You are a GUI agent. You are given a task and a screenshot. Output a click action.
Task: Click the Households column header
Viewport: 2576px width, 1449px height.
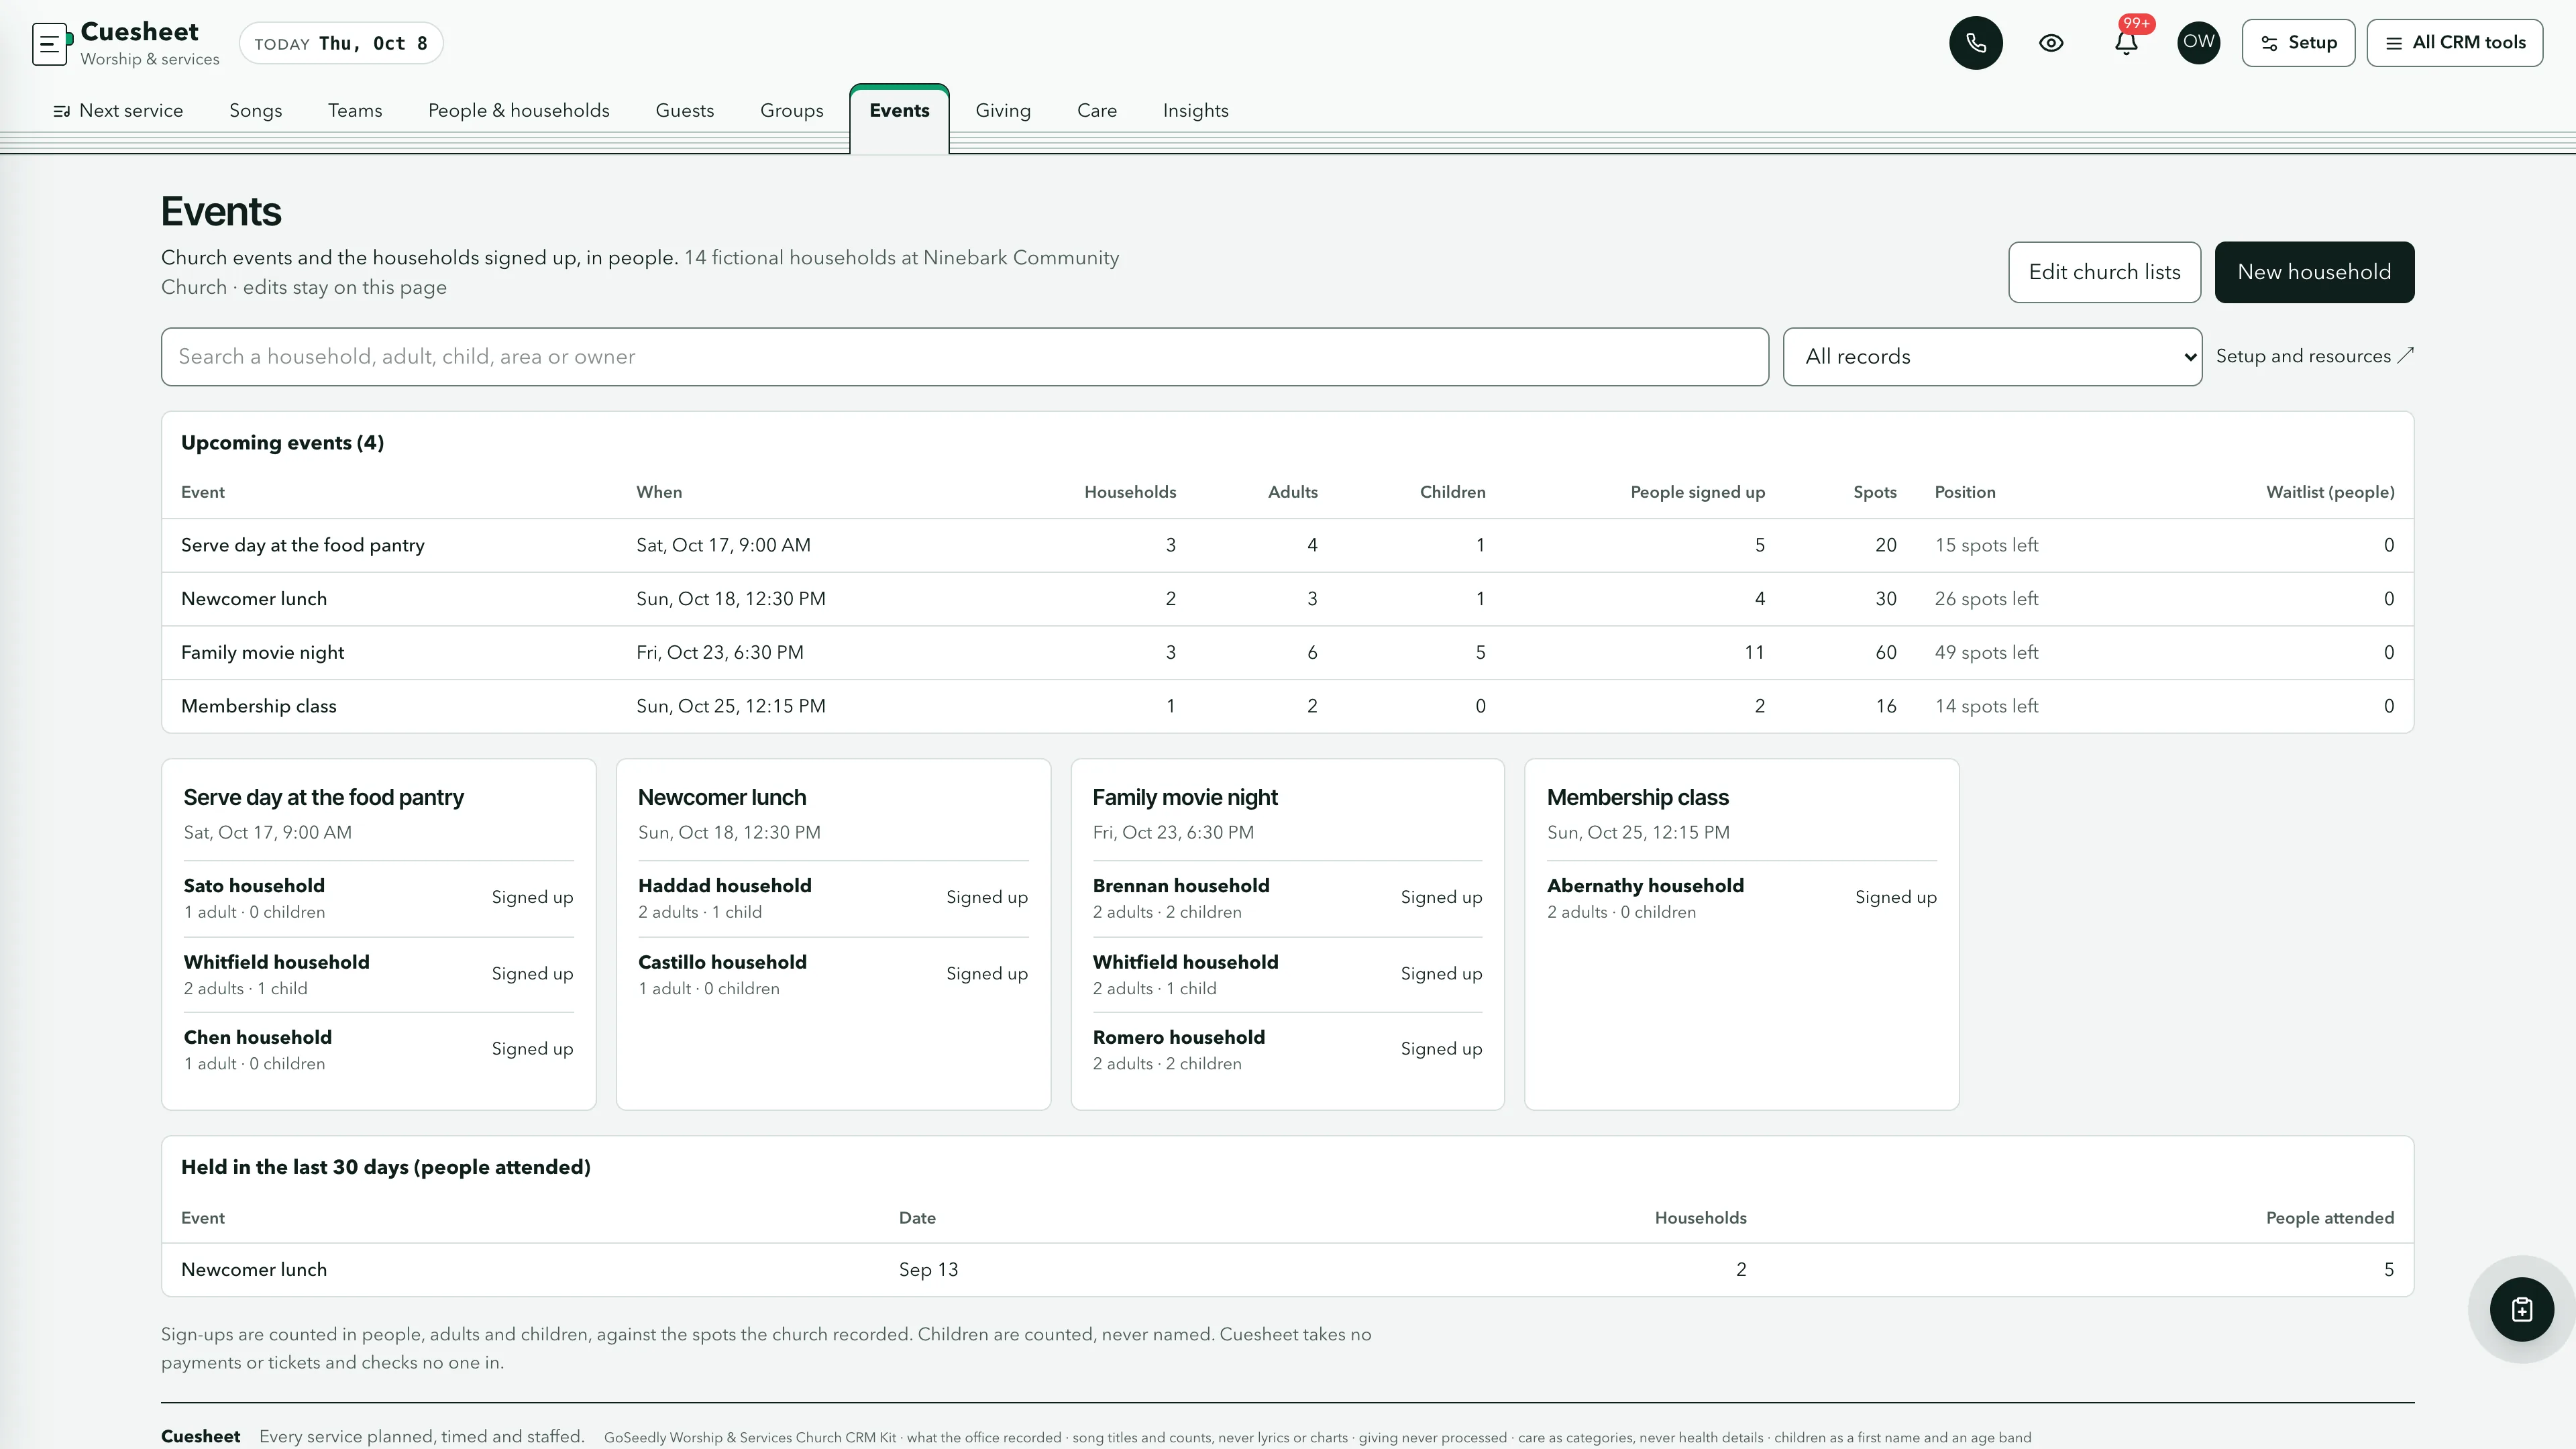(1130, 492)
